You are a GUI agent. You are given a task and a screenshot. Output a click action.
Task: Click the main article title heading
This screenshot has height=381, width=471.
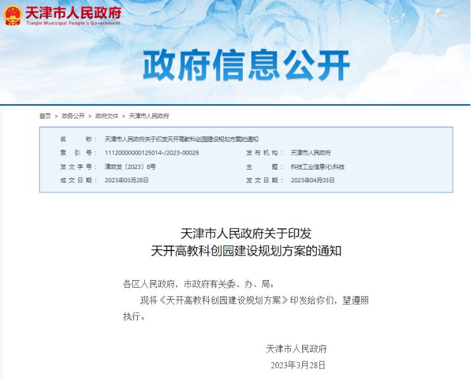coord(246,242)
